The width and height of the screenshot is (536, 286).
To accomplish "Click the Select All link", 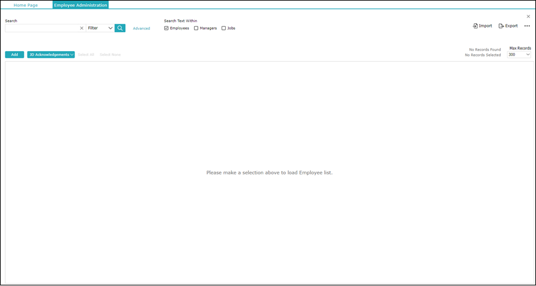I will (86, 55).
